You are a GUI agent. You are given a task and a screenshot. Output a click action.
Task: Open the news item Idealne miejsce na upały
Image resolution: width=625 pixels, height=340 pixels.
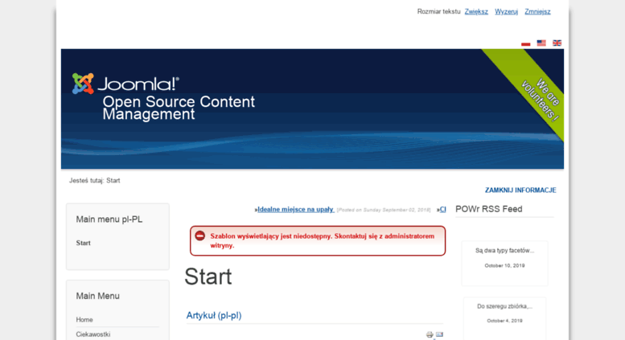click(296, 210)
